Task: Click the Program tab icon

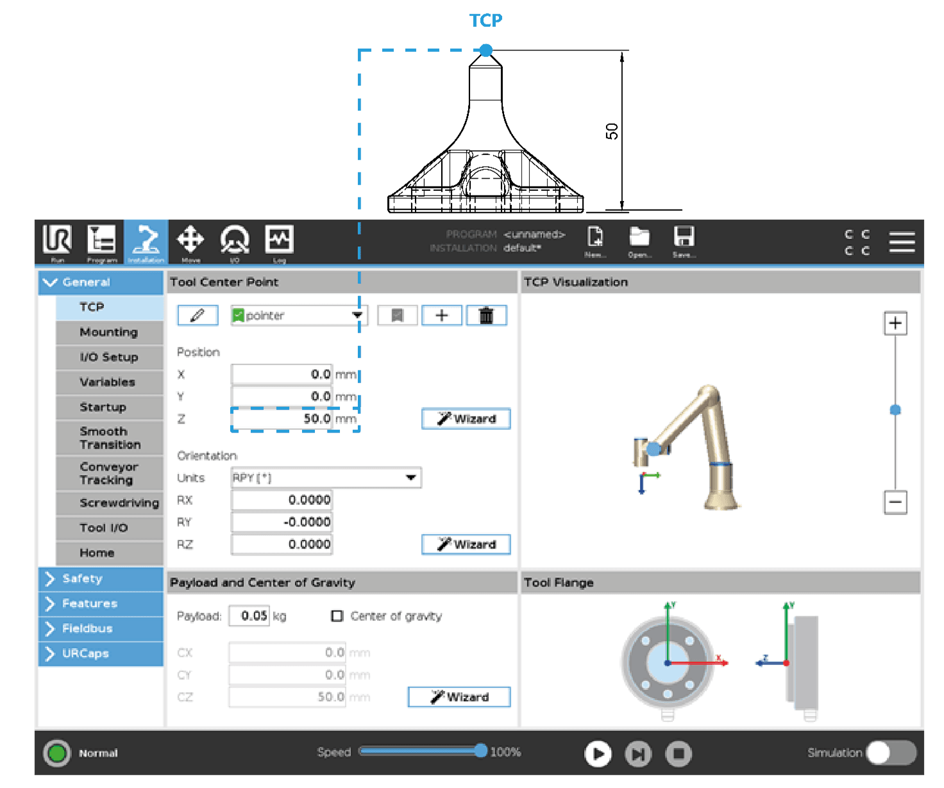Action: click(101, 241)
